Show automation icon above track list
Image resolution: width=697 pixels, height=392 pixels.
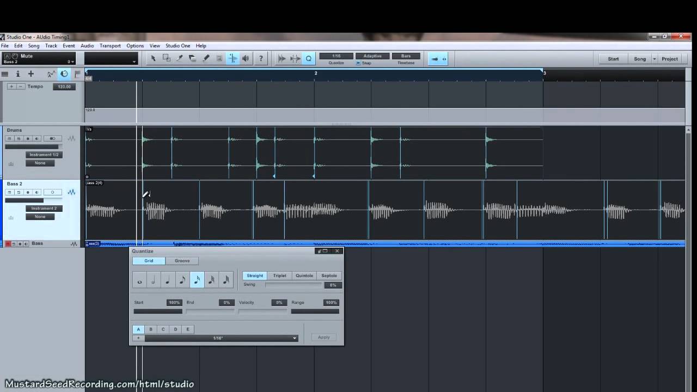click(x=51, y=73)
